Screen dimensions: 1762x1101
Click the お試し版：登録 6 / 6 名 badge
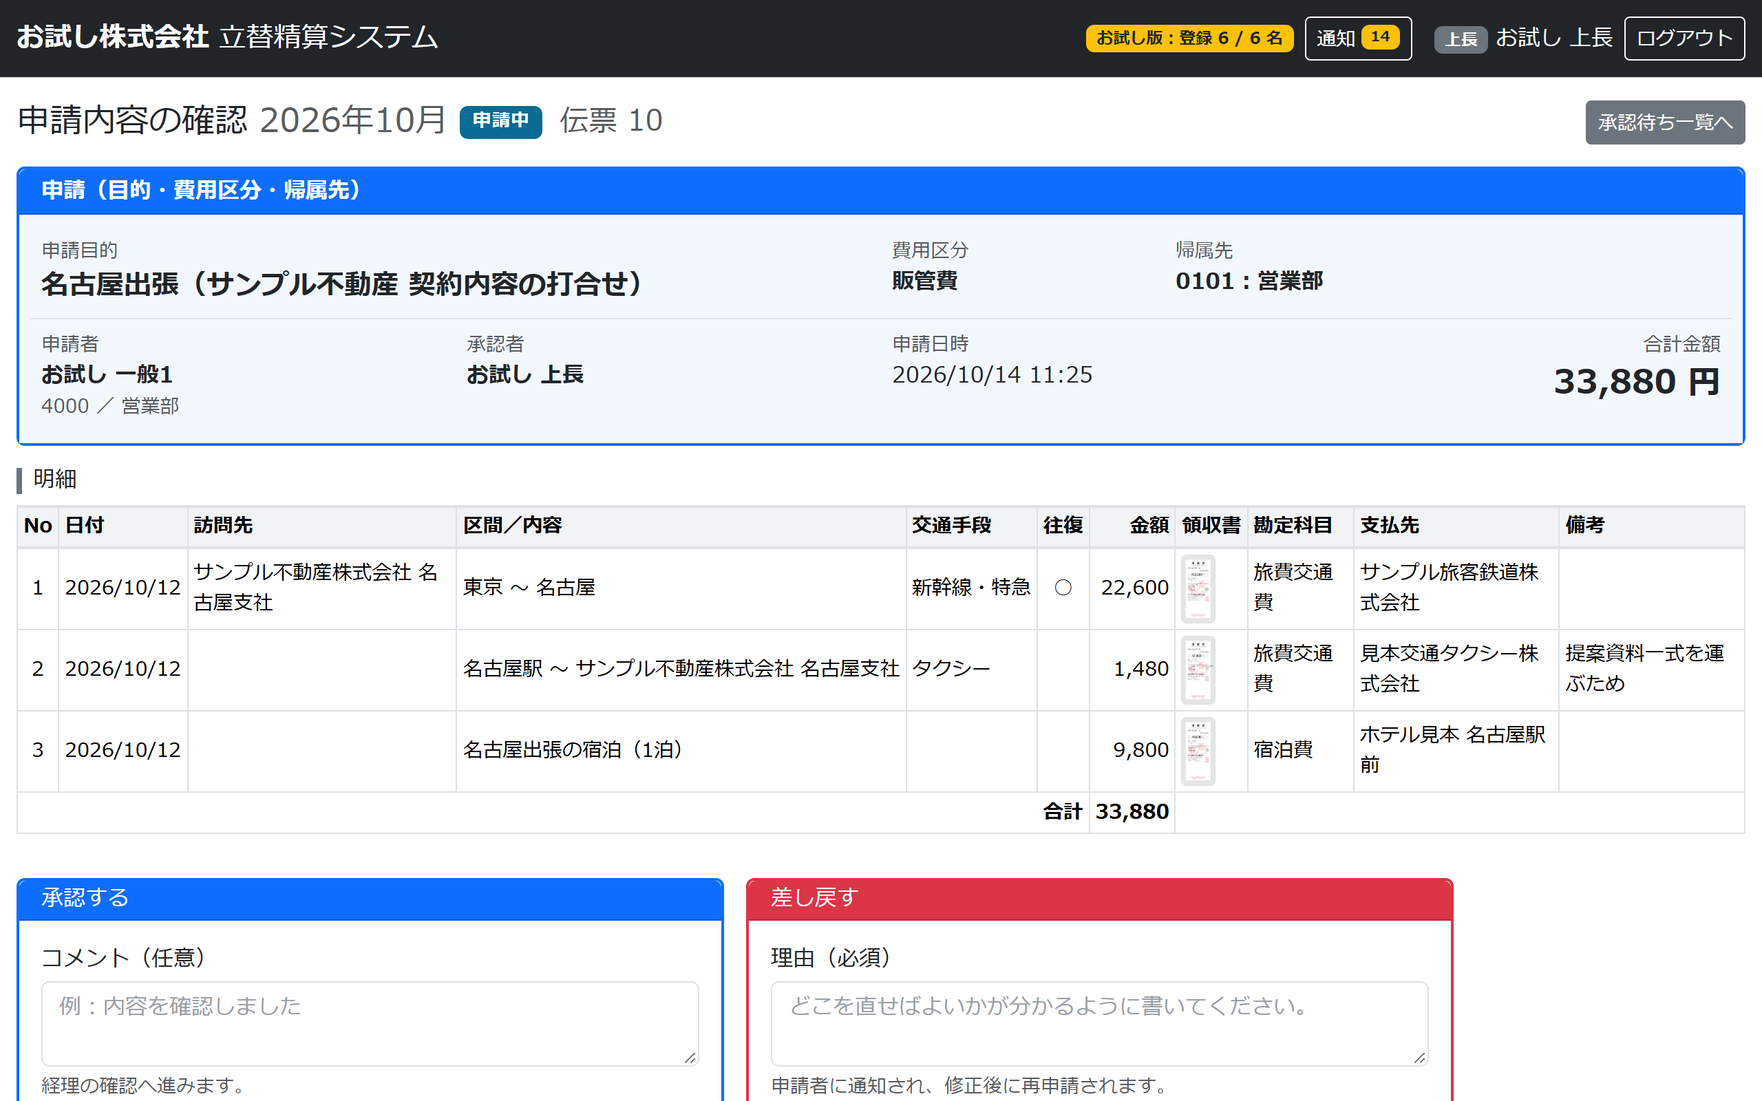click(x=1189, y=38)
